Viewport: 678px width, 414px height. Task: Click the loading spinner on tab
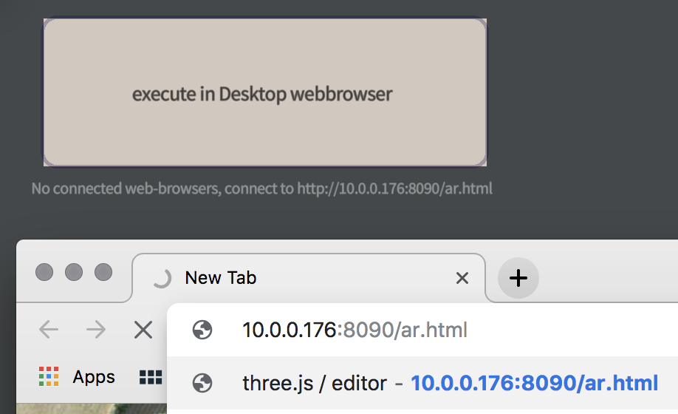tap(162, 278)
